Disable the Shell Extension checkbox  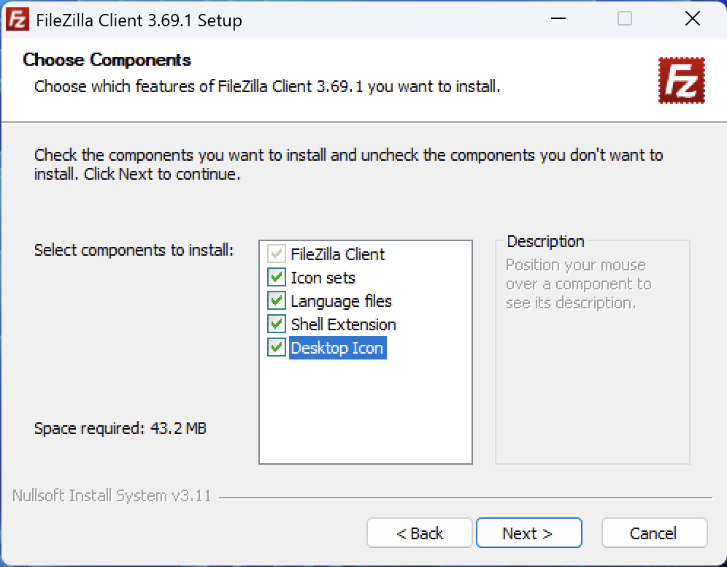277,324
